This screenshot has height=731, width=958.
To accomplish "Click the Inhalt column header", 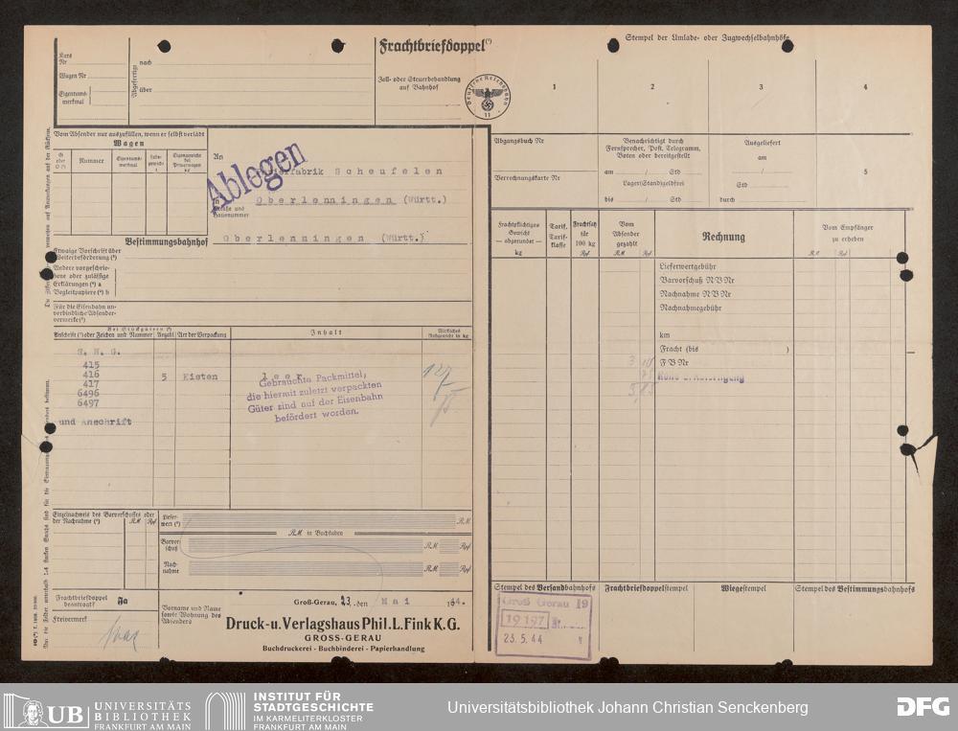I will 326,332.
